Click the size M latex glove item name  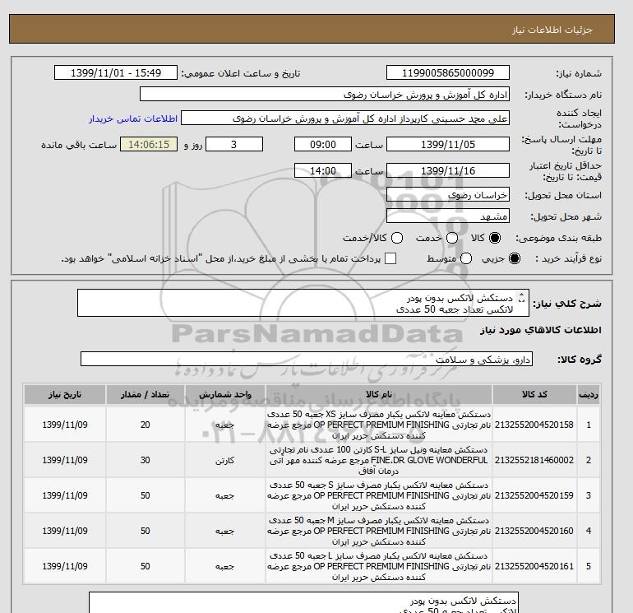point(379,531)
